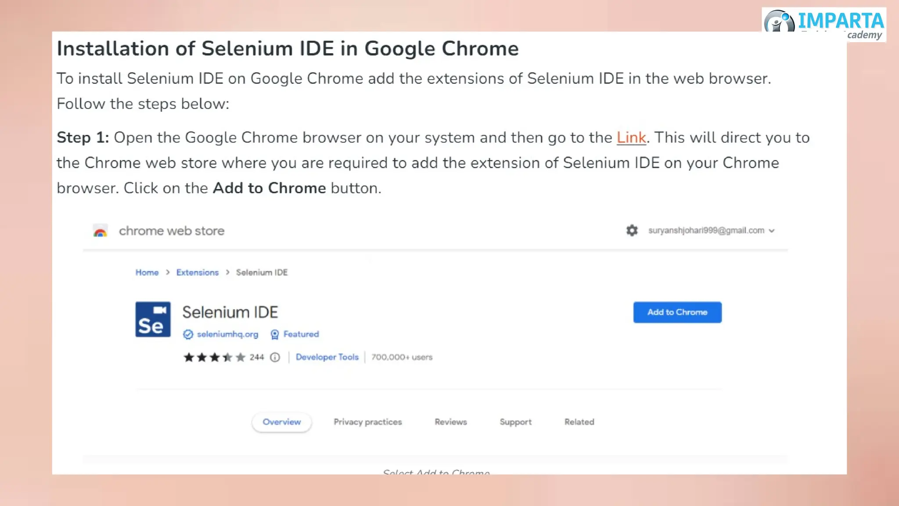Select the Support tab
The image size is (899, 506).
515,422
